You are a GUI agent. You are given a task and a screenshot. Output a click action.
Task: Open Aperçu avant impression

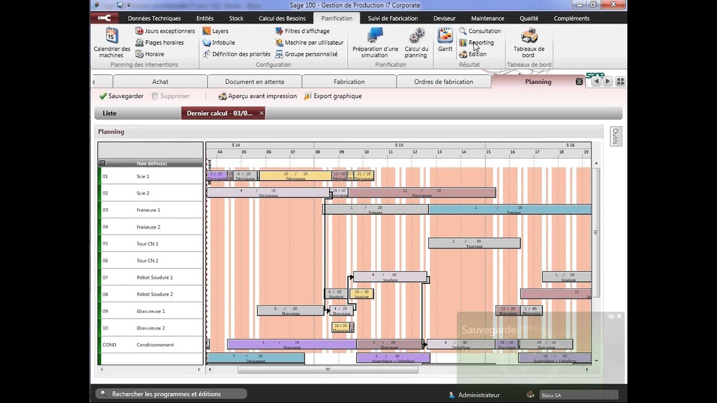pos(258,96)
